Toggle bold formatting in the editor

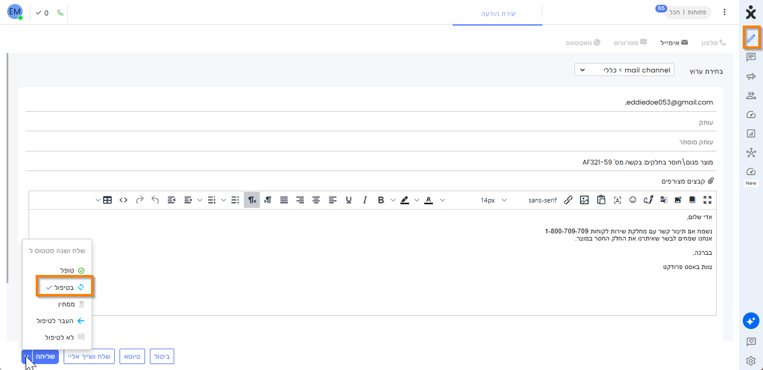381,200
